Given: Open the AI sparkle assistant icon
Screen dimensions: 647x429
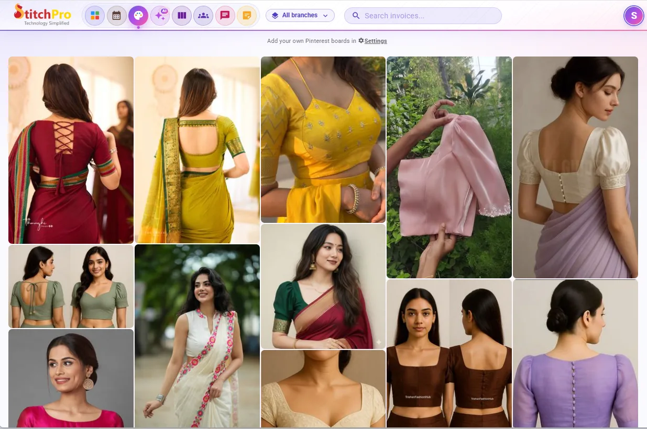Looking at the screenshot, I should click(160, 16).
